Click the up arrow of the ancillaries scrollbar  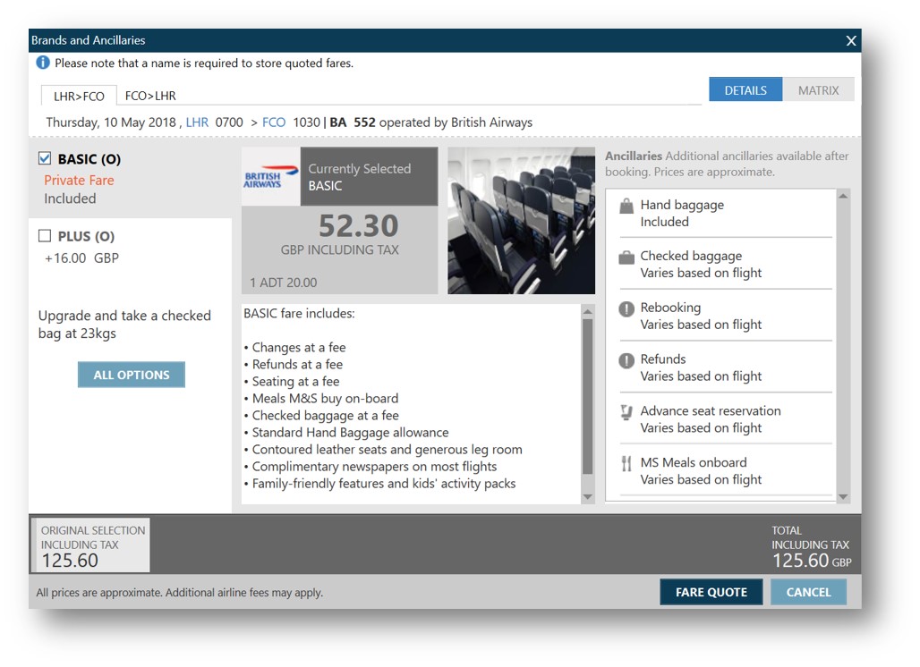843,196
